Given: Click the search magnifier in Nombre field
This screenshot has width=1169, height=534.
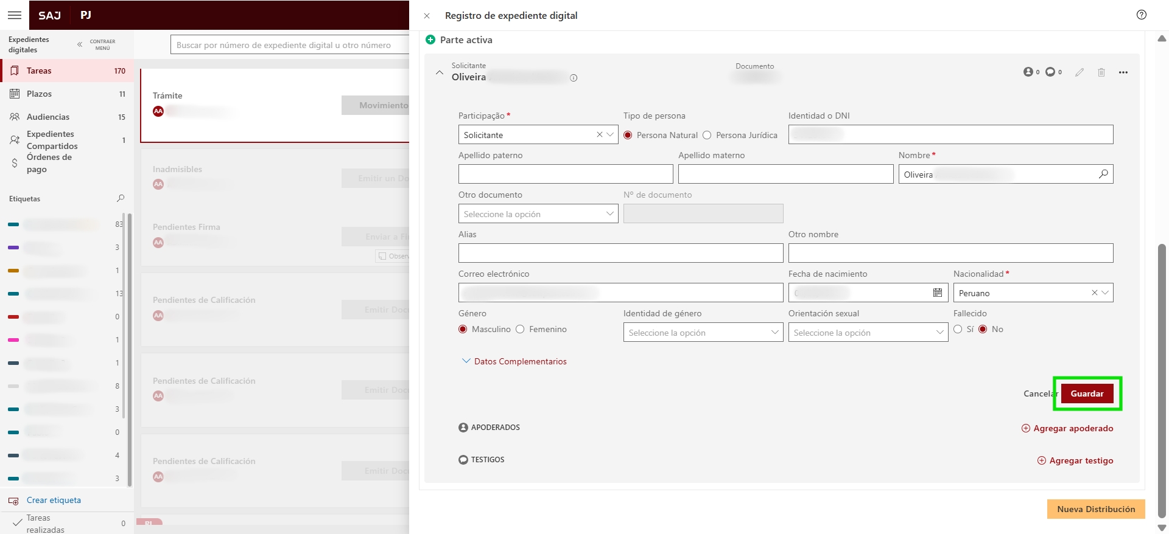Looking at the screenshot, I should pos(1103,175).
